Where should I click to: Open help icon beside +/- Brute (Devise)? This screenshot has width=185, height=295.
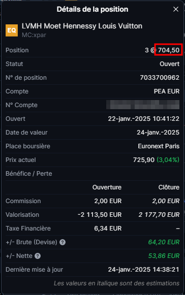point(63,242)
